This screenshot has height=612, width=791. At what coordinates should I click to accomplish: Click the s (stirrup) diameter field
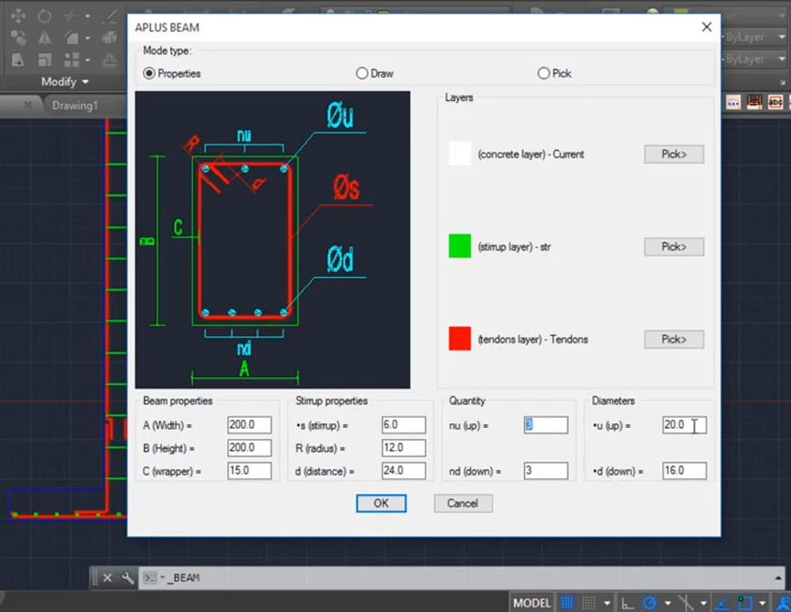404,424
